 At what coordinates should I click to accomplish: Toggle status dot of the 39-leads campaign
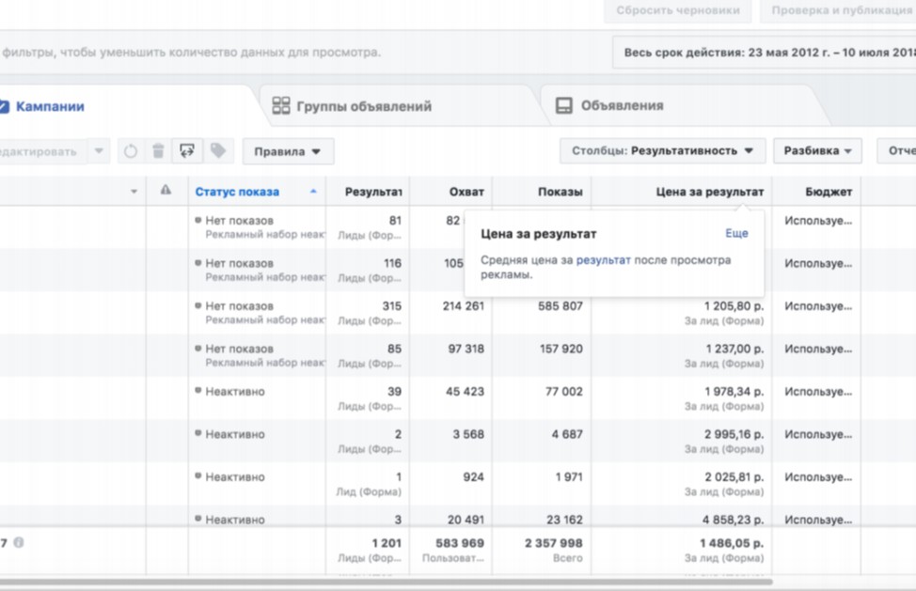[x=198, y=391]
